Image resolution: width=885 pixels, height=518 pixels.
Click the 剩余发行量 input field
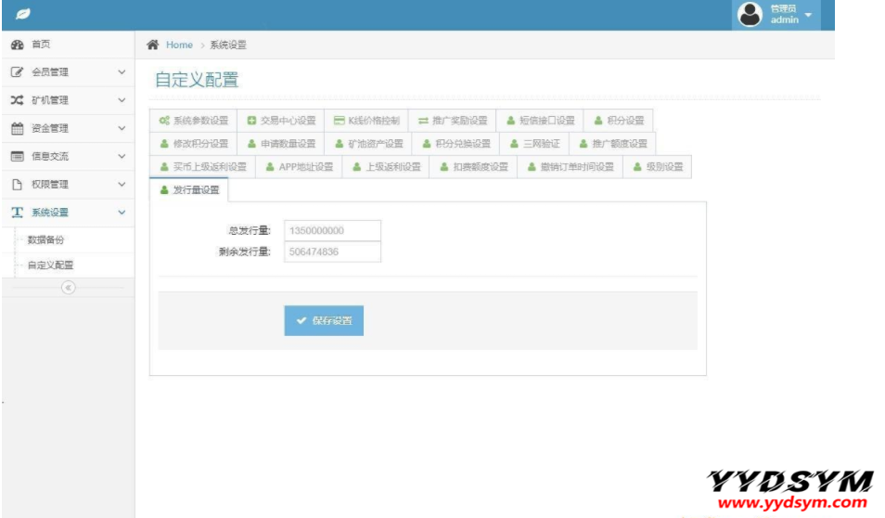(332, 252)
